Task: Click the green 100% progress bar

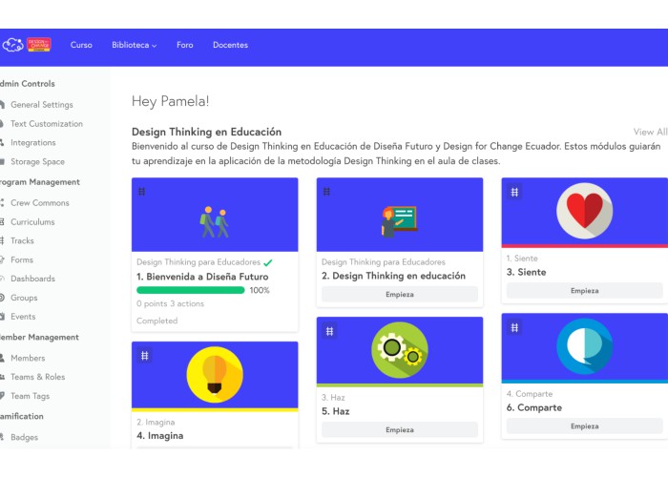Action: [x=191, y=290]
